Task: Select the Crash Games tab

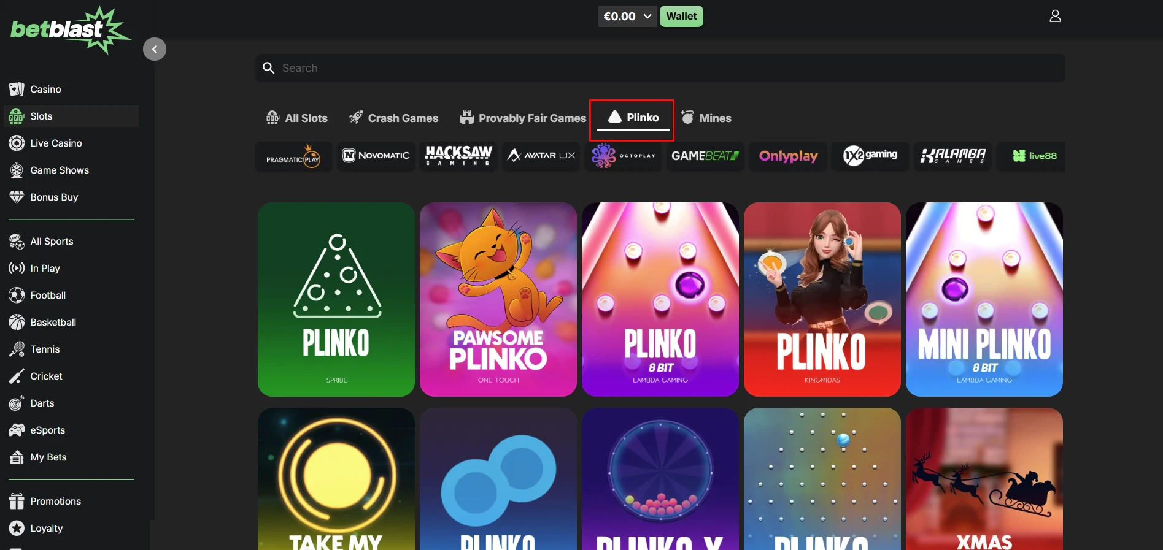Action: pos(394,118)
